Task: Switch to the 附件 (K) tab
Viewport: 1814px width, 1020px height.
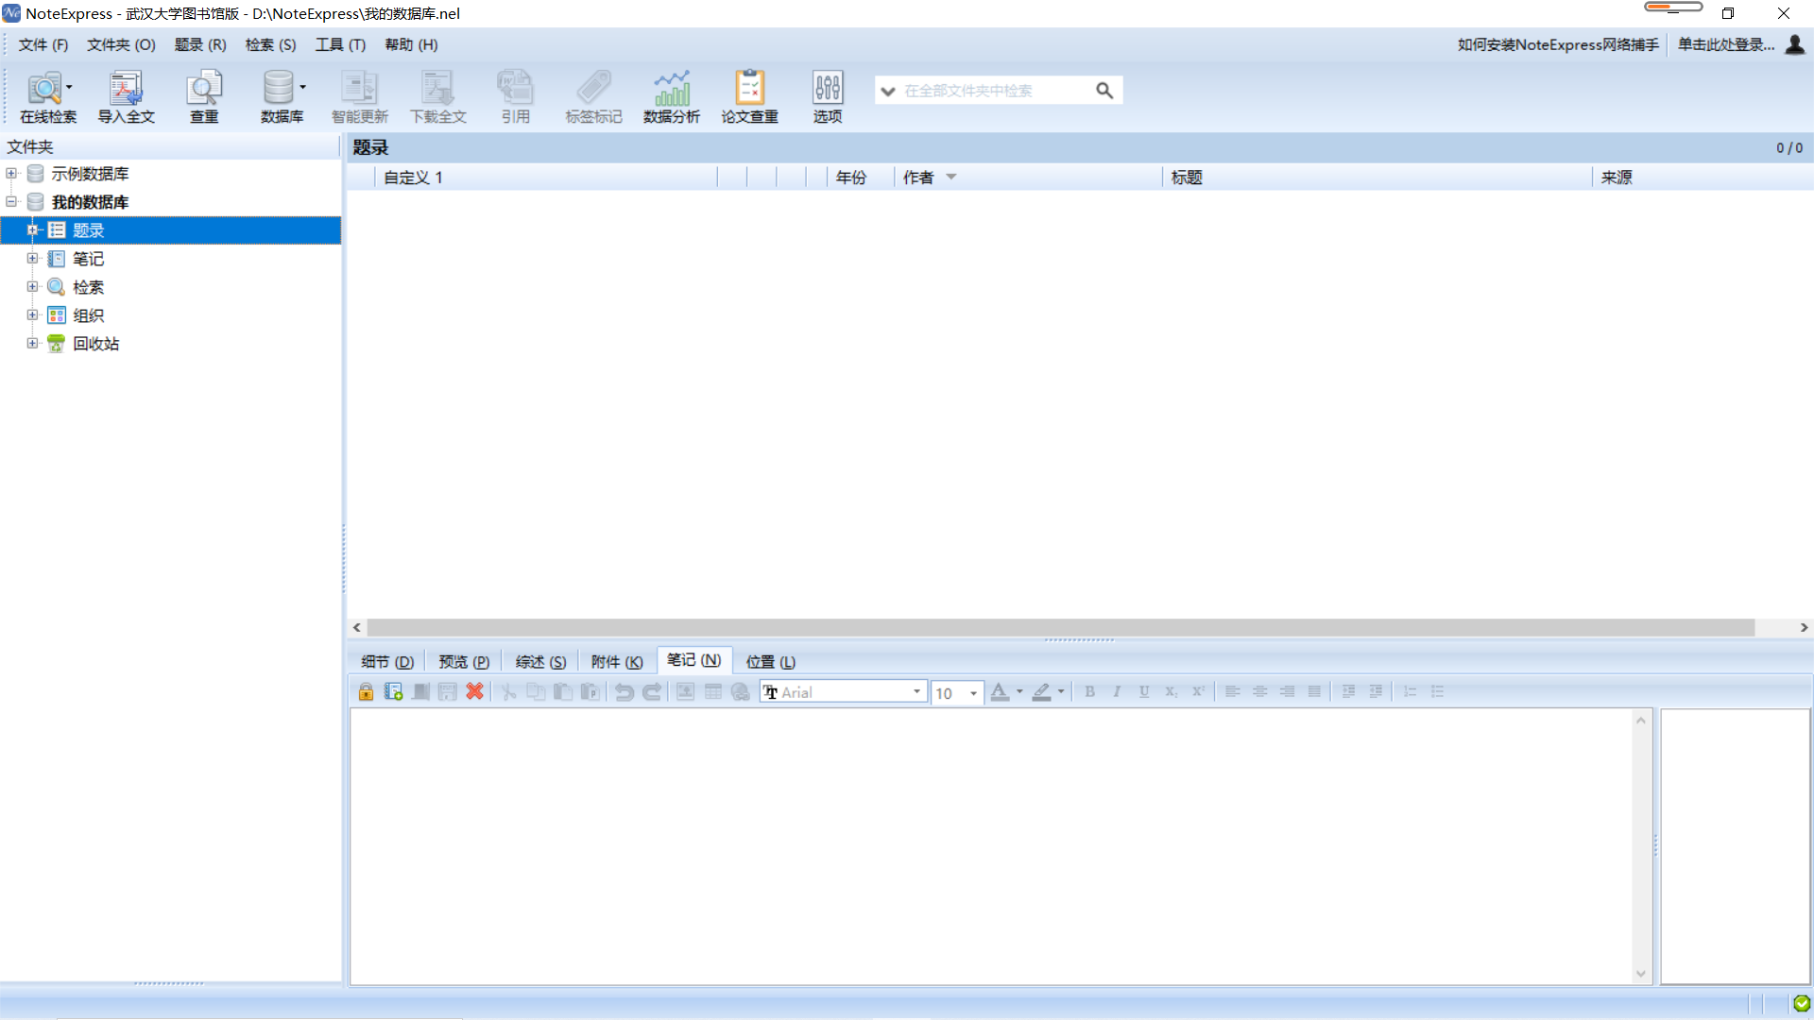Action: click(x=617, y=662)
